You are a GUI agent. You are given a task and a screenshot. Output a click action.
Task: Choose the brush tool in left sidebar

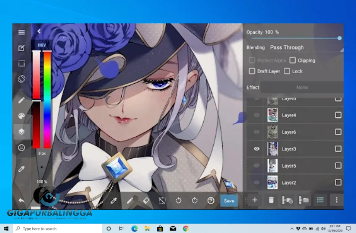tap(22, 100)
